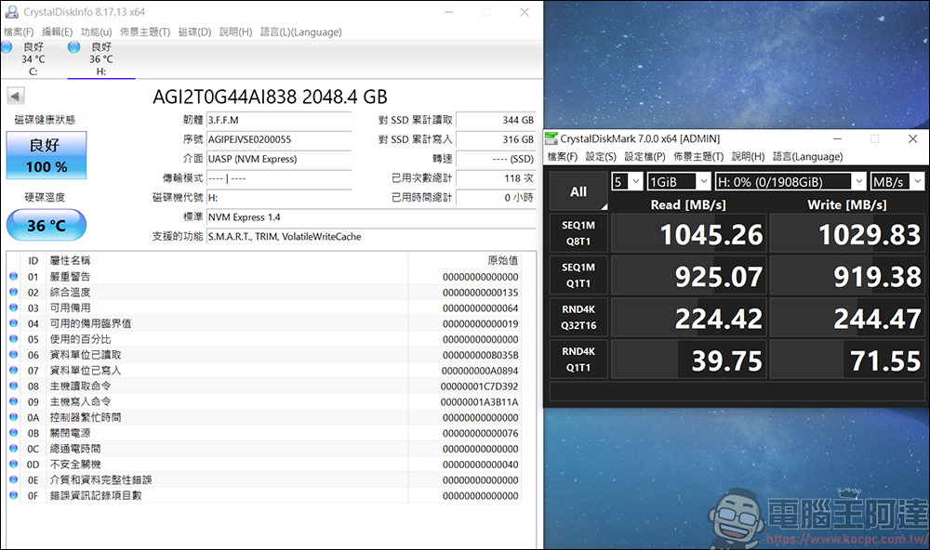Viewport: 930px width, 550px height.
Task: Click power on hours value 0 小時
Action: pyautogui.click(x=496, y=197)
